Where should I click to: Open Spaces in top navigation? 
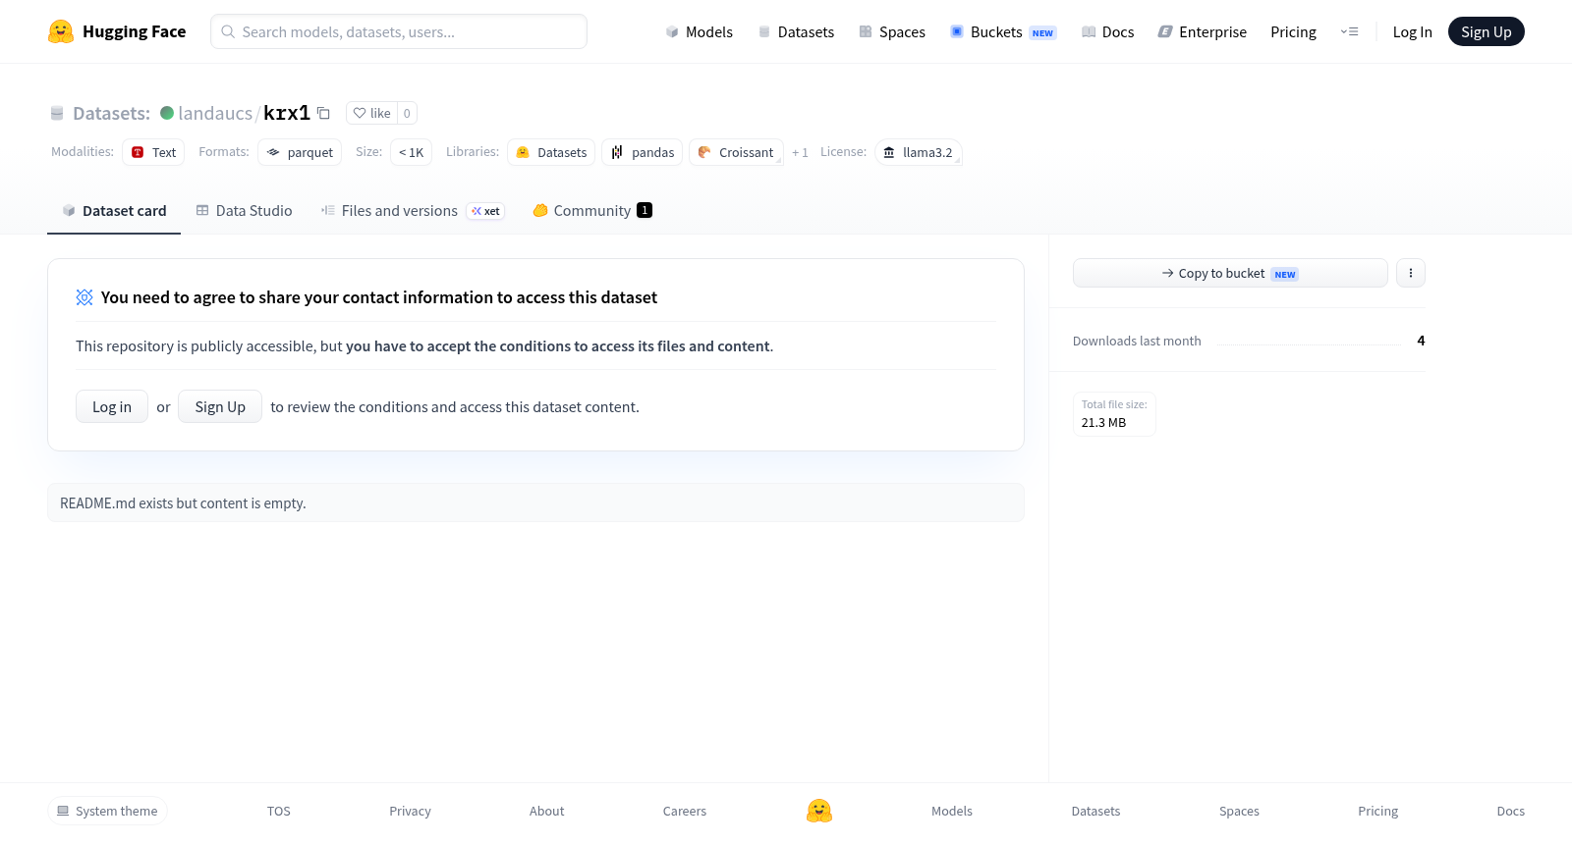tap(892, 31)
